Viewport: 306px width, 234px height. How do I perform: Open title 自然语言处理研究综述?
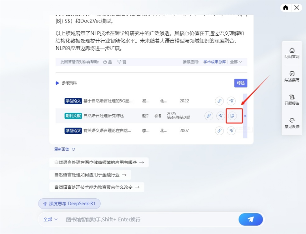pos(104,116)
